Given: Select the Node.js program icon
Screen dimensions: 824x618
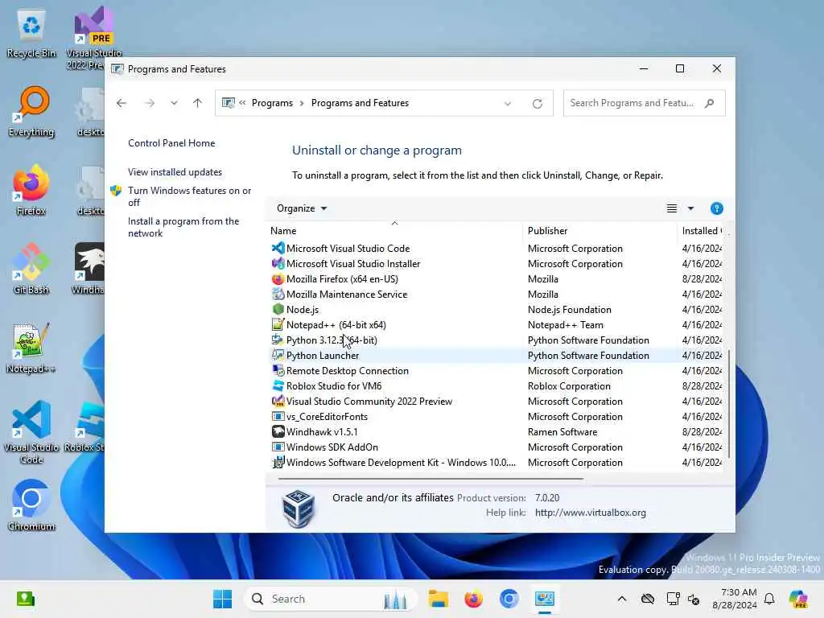Looking at the screenshot, I should 278,309.
